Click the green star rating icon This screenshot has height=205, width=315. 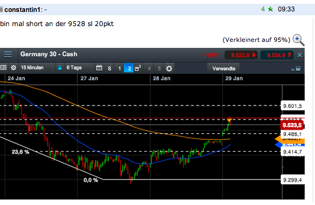coord(270,9)
